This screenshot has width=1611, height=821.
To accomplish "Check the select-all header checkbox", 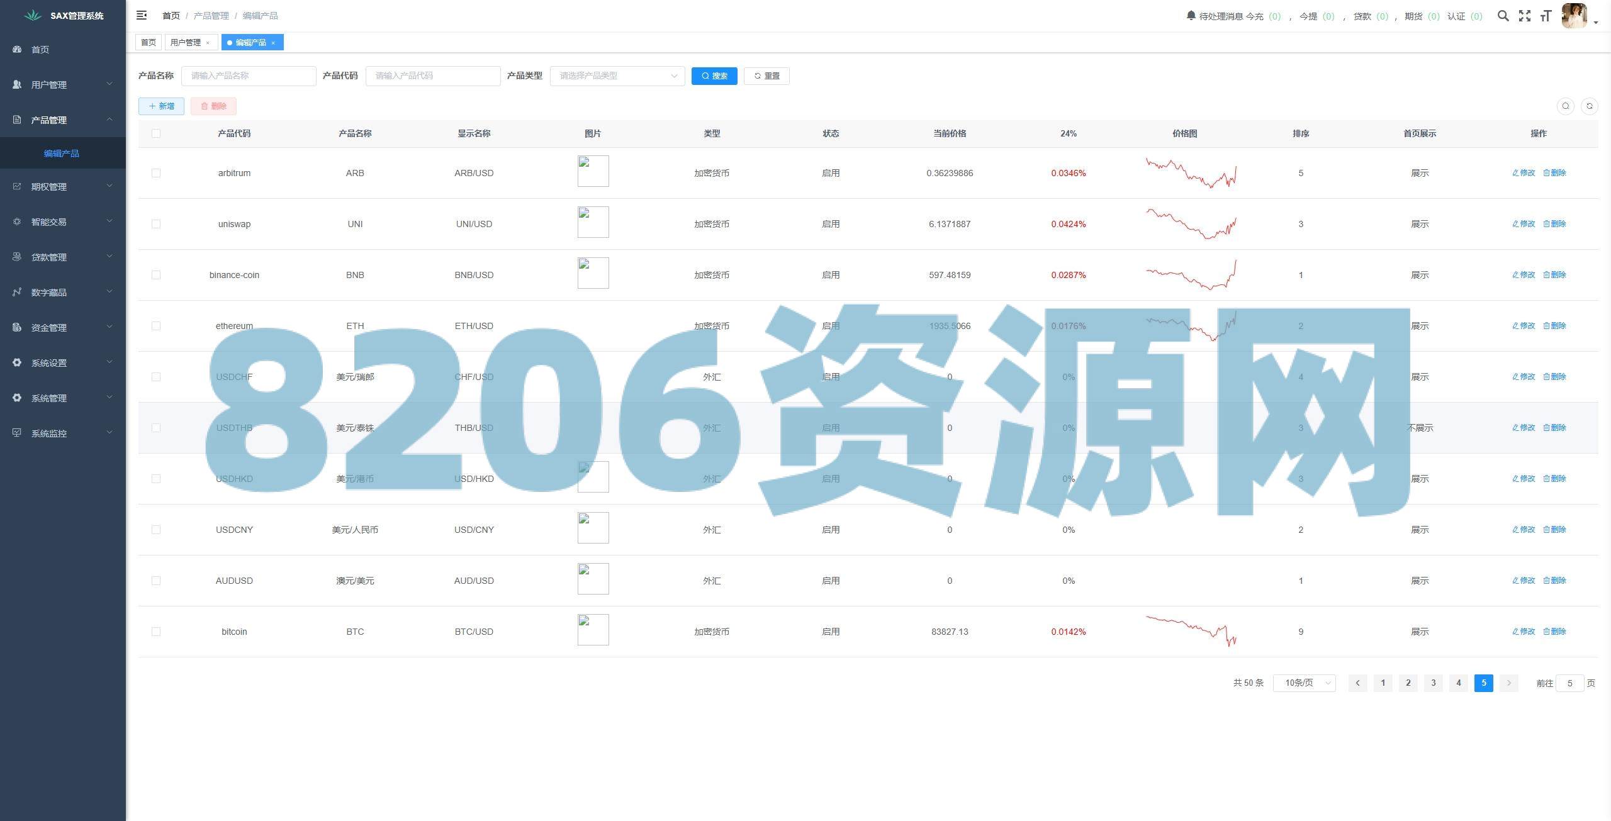I will [x=156, y=133].
